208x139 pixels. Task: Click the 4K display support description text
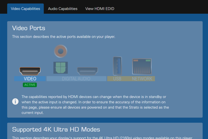tap(101, 138)
